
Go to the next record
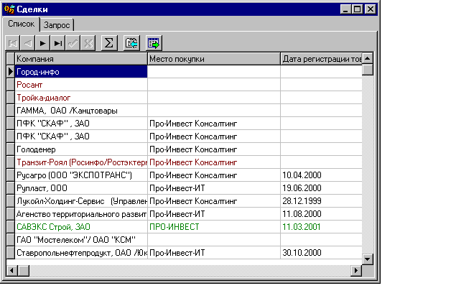pyautogui.click(x=43, y=43)
